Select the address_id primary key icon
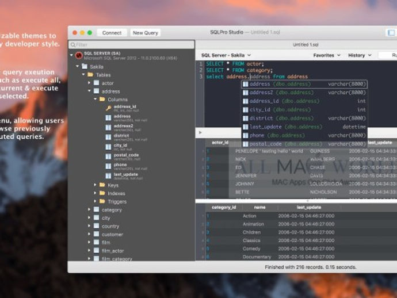 pyautogui.click(x=108, y=108)
